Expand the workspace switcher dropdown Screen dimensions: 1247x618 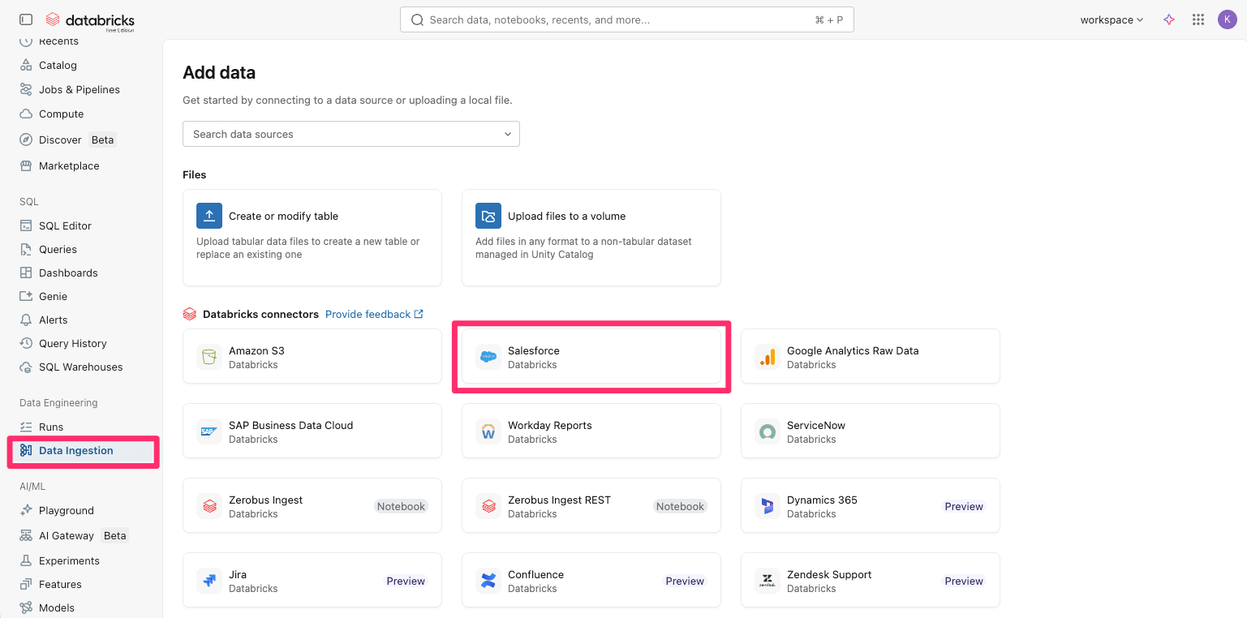[x=1111, y=19]
